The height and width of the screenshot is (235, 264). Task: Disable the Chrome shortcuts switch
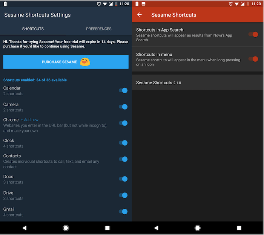coord(123,123)
